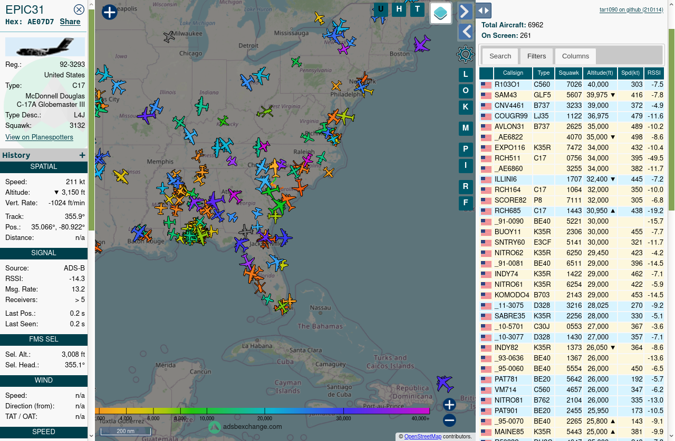Open the Filters tab
This screenshot has height=441, width=675.
(x=537, y=56)
